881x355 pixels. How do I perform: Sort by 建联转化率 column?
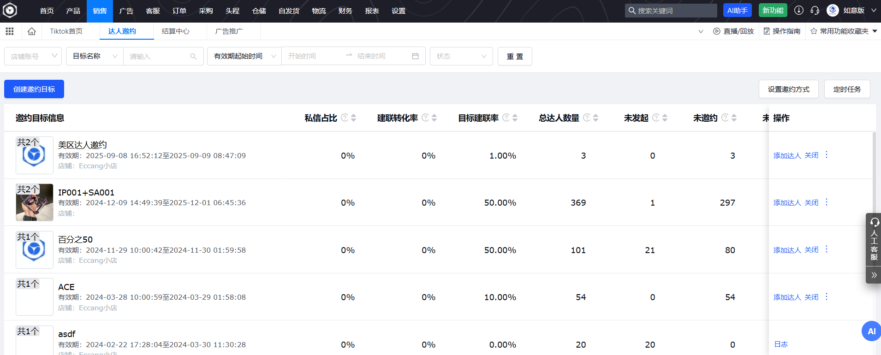pos(434,118)
